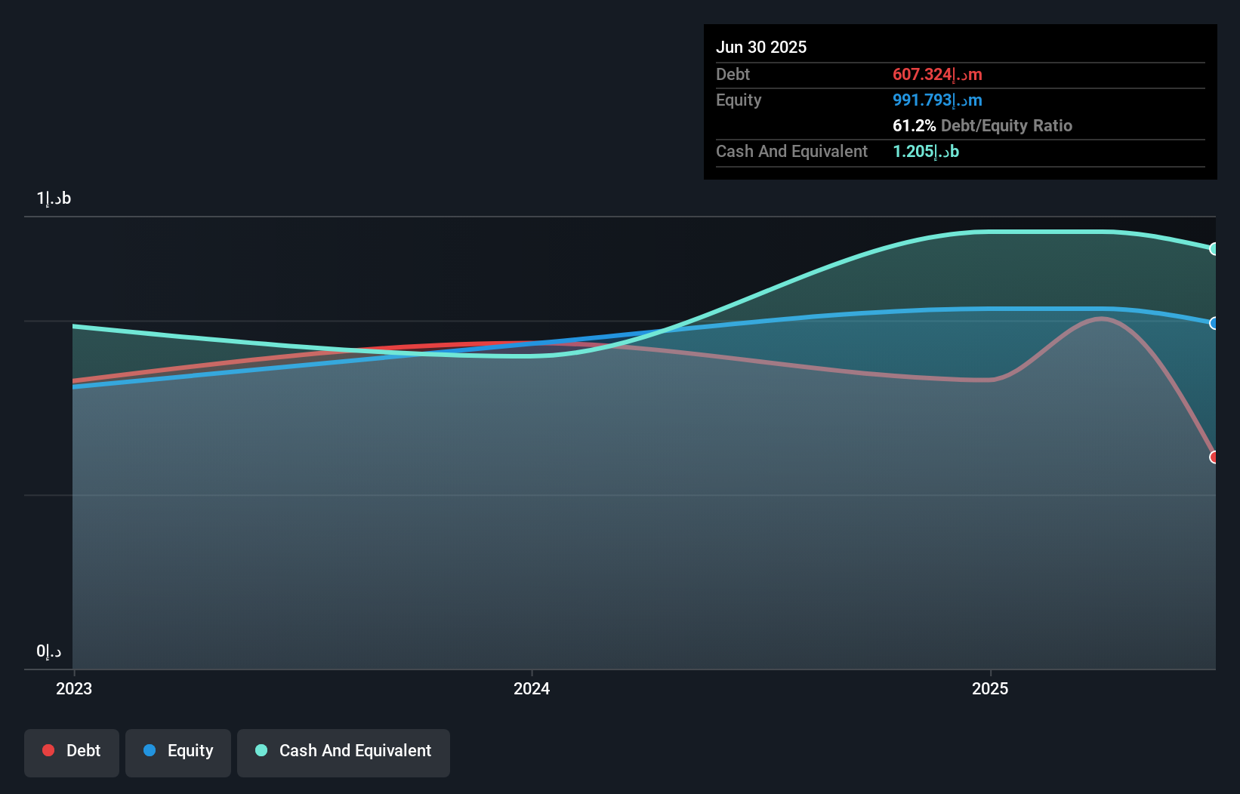This screenshot has width=1240, height=794.
Task: Select the Equity endpoint marker at chart edge
Action: (1215, 323)
